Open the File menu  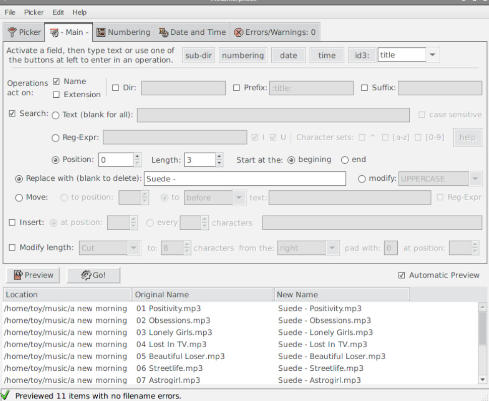coord(10,12)
